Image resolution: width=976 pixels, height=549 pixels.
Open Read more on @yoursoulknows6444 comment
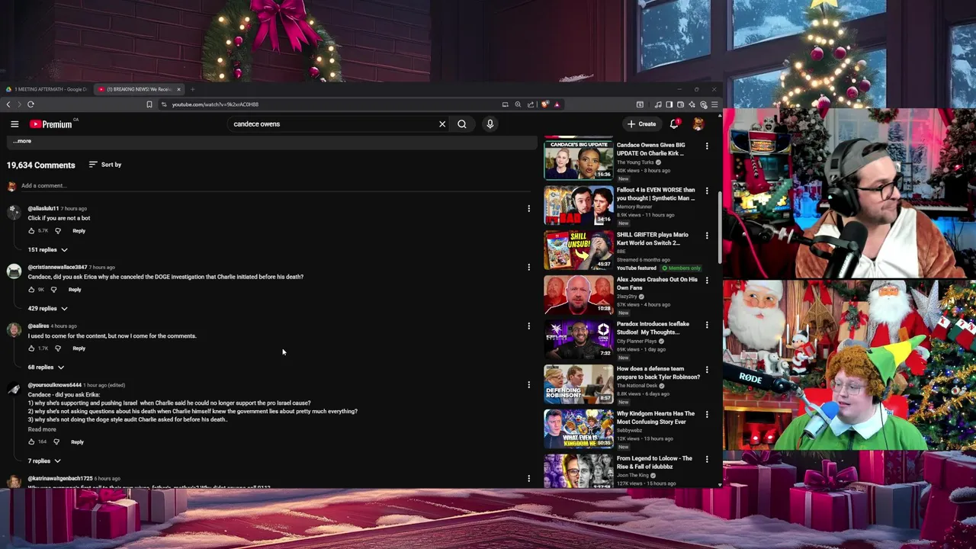click(x=42, y=429)
